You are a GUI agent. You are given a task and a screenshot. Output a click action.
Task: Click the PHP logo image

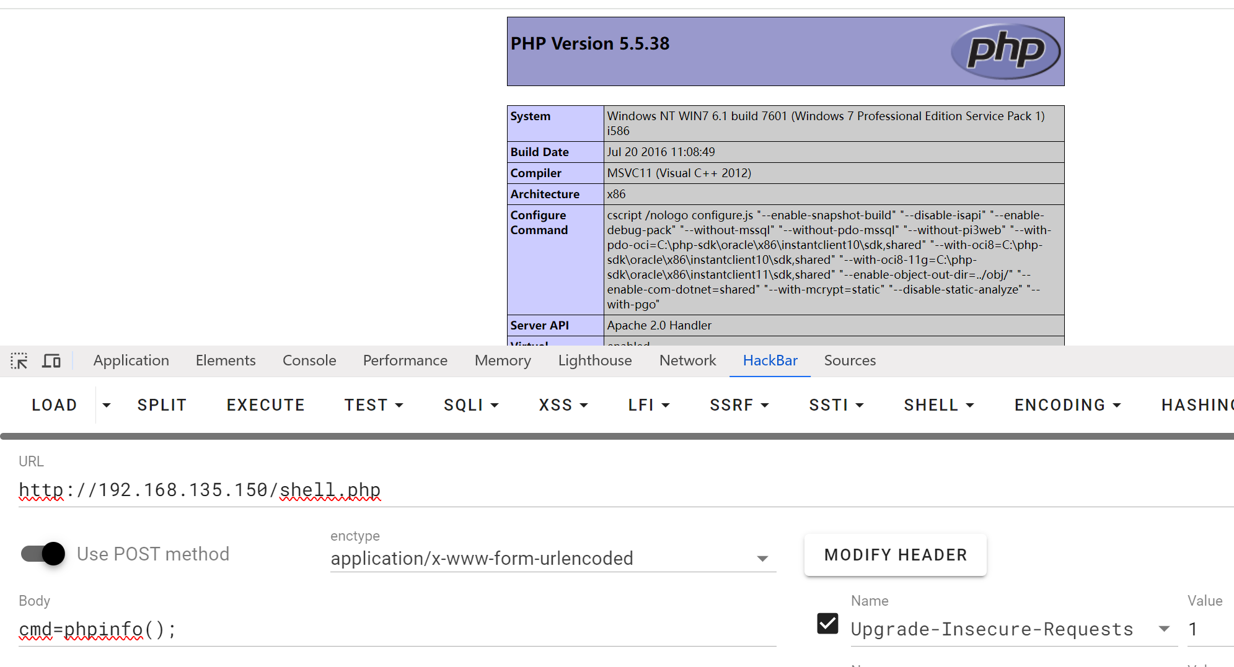1005,51
